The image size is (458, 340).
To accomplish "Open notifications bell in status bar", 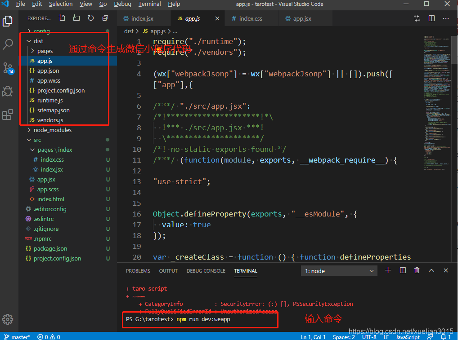I will 445,337.
